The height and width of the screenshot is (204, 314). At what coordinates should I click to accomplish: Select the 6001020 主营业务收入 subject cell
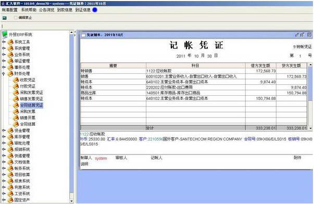click(x=196, y=76)
